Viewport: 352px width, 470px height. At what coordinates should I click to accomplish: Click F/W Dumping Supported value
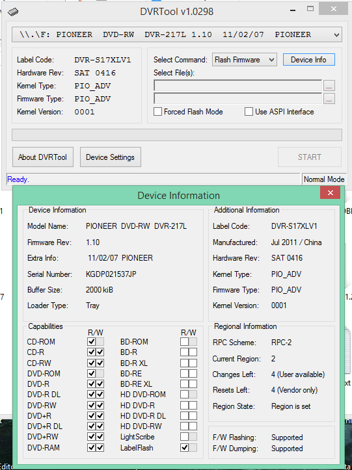pos(287,449)
